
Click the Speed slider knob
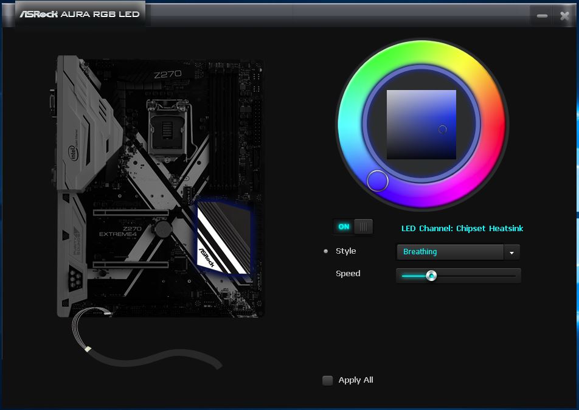431,276
